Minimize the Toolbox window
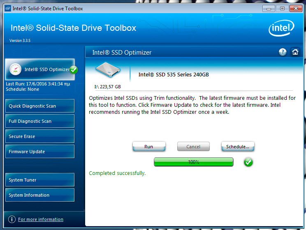The width and height of the screenshot is (306, 230). [x=269, y=9]
